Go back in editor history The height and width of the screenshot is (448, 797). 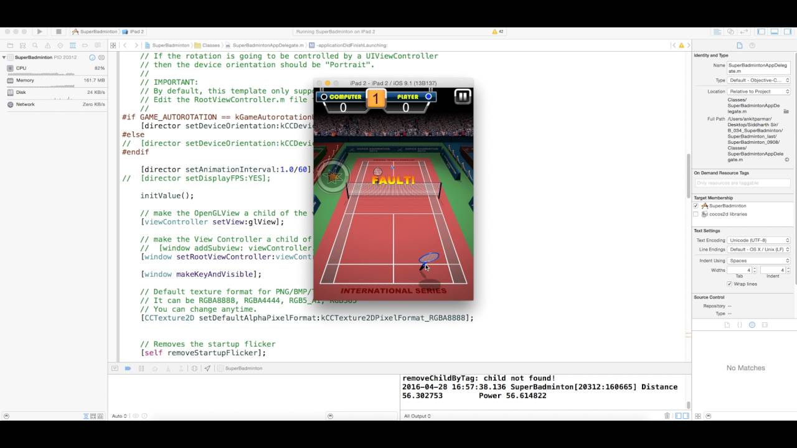125,45
